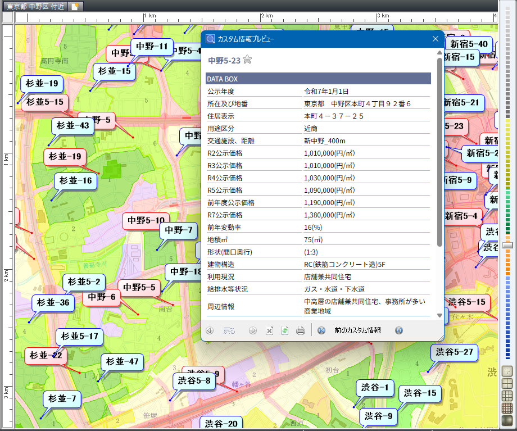Click the DATA BOX header bar
Viewport: 517px width, 431px height.
pyautogui.click(x=318, y=79)
